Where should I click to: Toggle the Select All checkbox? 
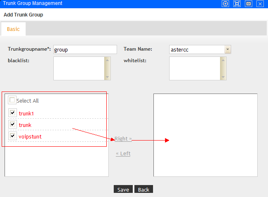point(12,100)
